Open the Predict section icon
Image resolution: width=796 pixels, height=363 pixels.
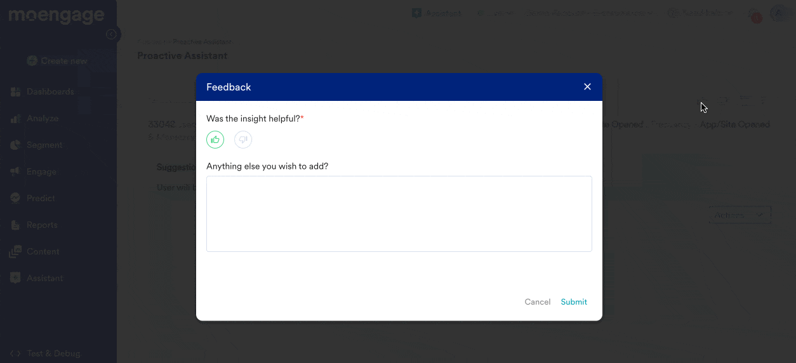point(16,199)
